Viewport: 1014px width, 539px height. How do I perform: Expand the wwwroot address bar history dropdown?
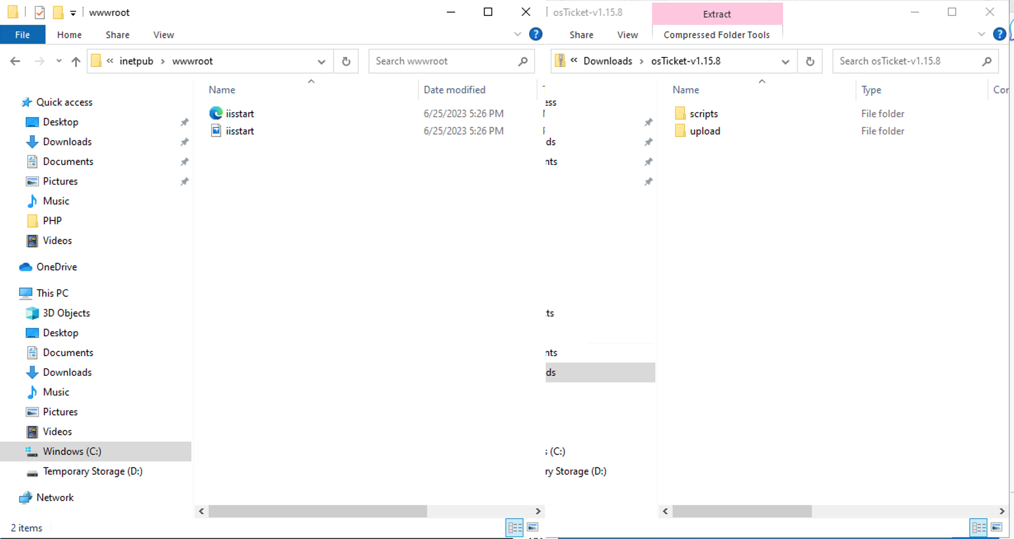pyautogui.click(x=321, y=61)
